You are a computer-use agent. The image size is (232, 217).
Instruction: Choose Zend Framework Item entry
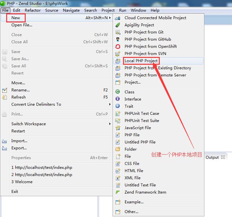click(158, 192)
